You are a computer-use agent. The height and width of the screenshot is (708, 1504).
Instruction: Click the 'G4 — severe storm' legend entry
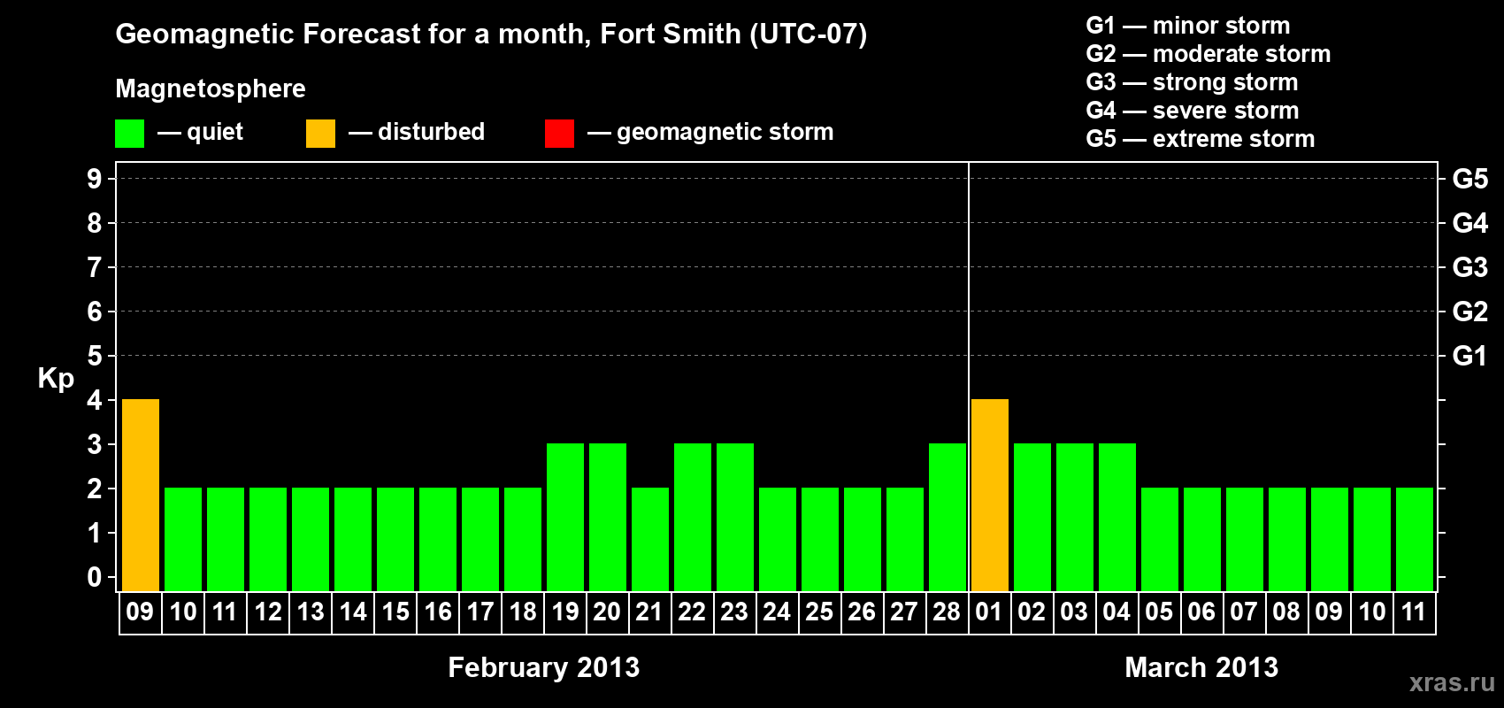[x=1193, y=111]
